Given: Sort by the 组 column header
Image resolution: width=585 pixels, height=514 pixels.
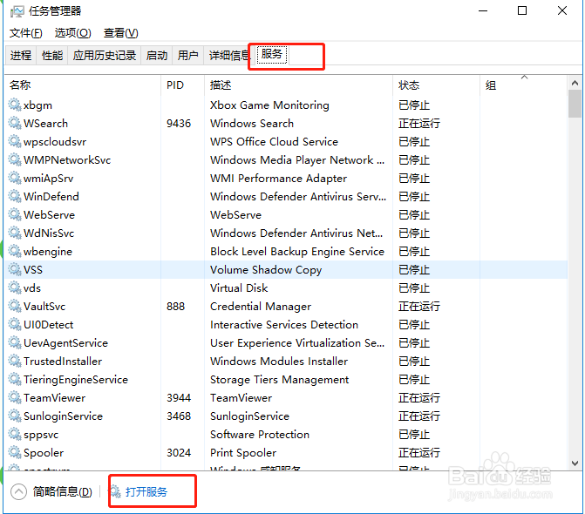Looking at the screenshot, I should [x=523, y=85].
